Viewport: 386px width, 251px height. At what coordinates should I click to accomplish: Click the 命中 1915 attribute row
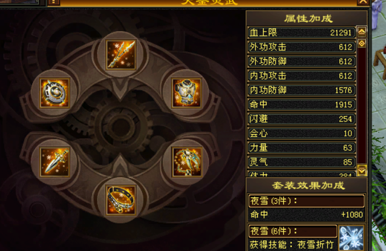pyautogui.click(x=301, y=105)
